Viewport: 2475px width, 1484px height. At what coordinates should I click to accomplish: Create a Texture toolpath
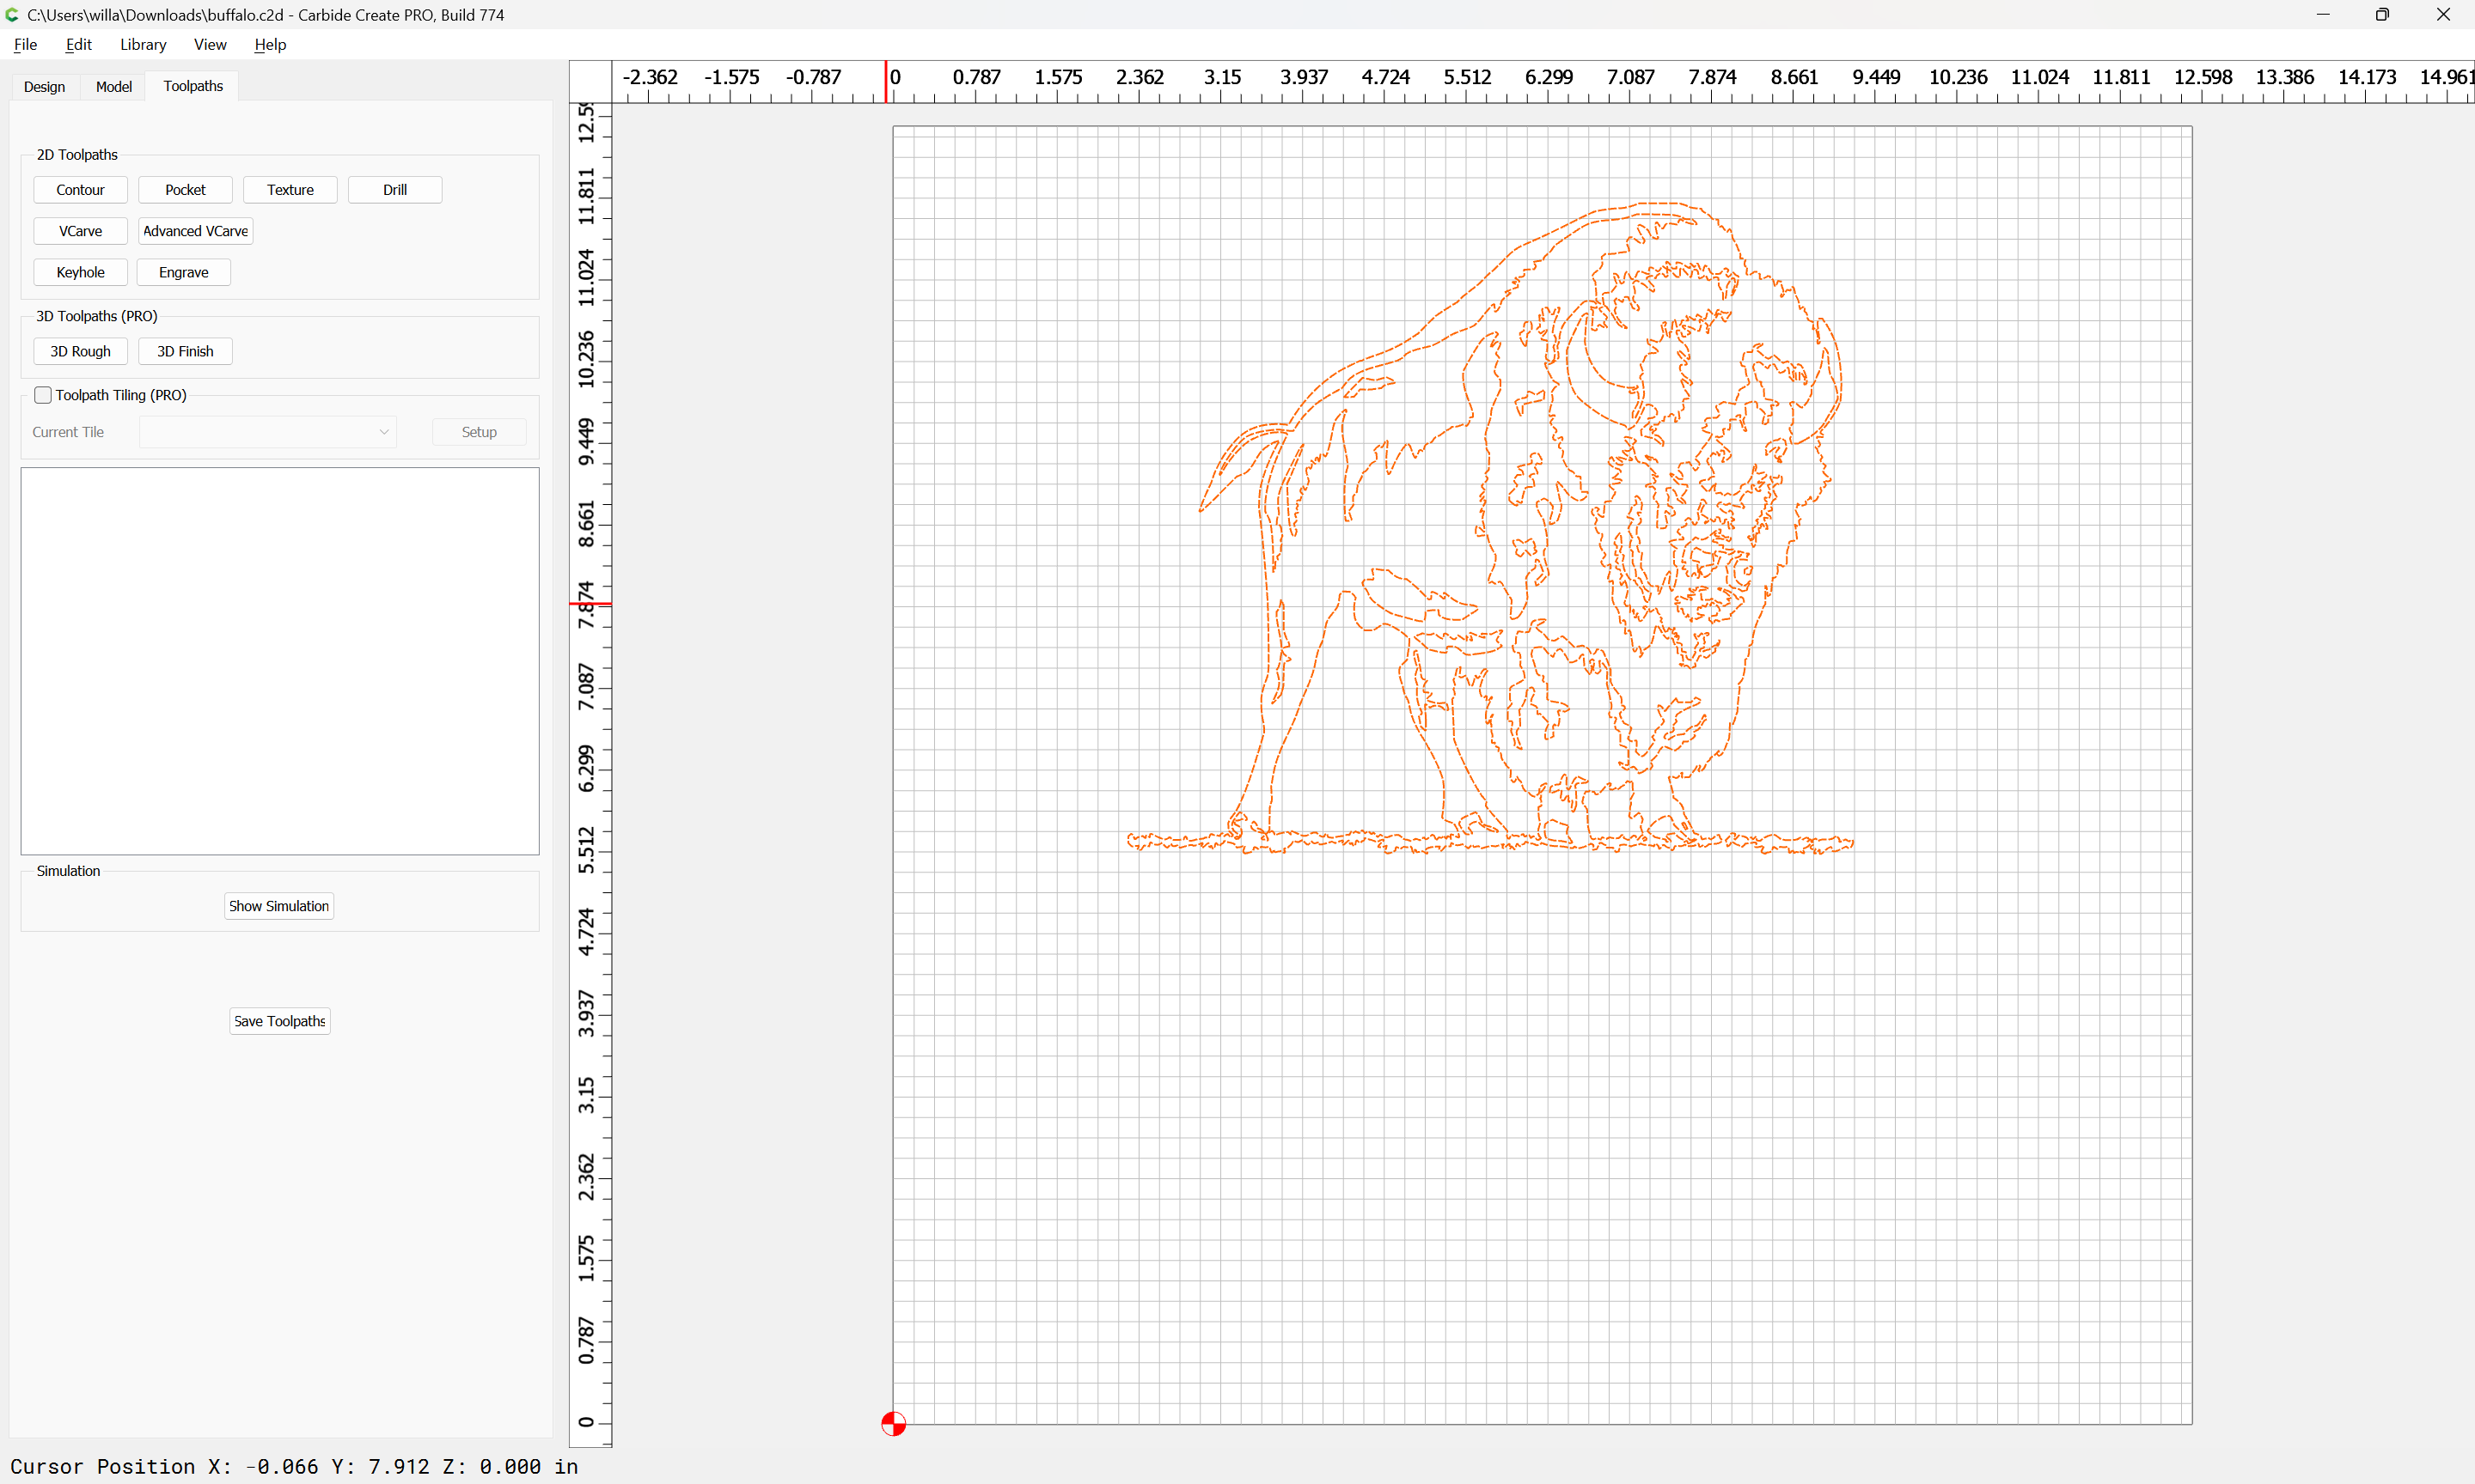tap(290, 190)
